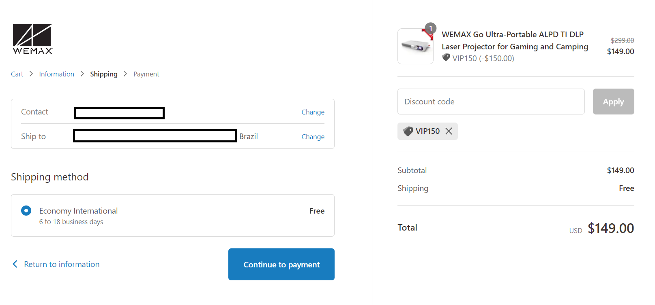Focus the Discount code field
Viewport: 655px width, 305px height.
(x=491, y=102)
